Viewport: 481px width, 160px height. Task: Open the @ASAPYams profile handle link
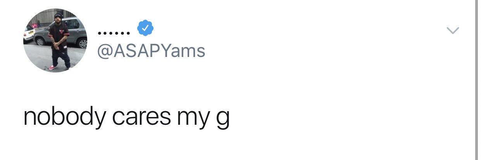pyautogui.click(x=151, y=51)
